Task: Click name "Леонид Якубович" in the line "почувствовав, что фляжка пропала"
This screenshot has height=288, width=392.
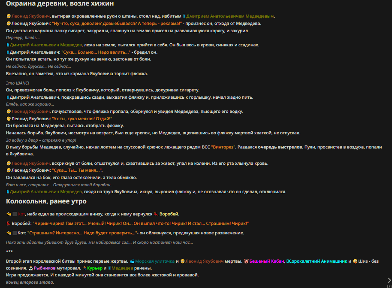Action: point(30,111)
